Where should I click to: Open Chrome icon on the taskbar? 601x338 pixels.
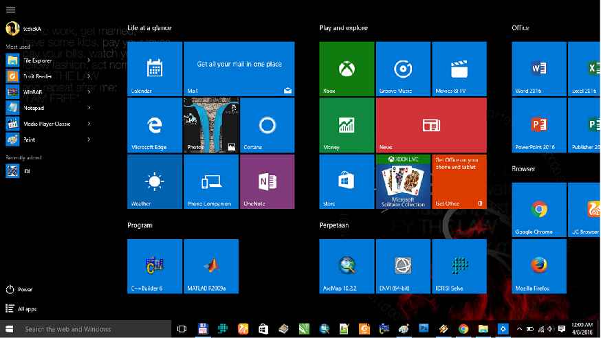463,329
